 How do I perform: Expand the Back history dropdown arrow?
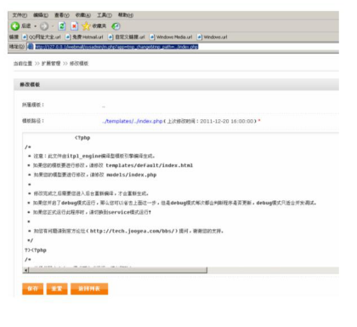click(x=36, y=26)
